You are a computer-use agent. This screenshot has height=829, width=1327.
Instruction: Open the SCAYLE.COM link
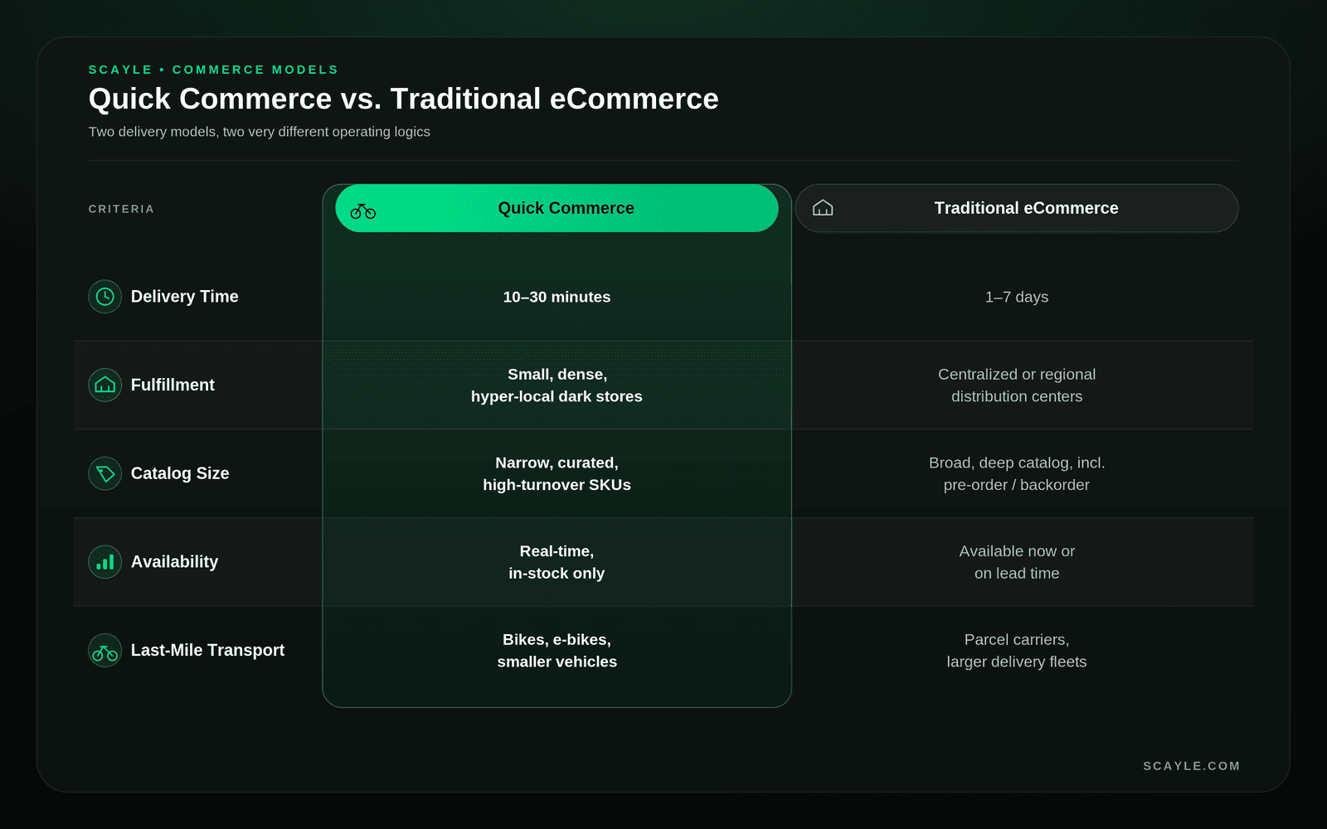(x=1191, y=766)
